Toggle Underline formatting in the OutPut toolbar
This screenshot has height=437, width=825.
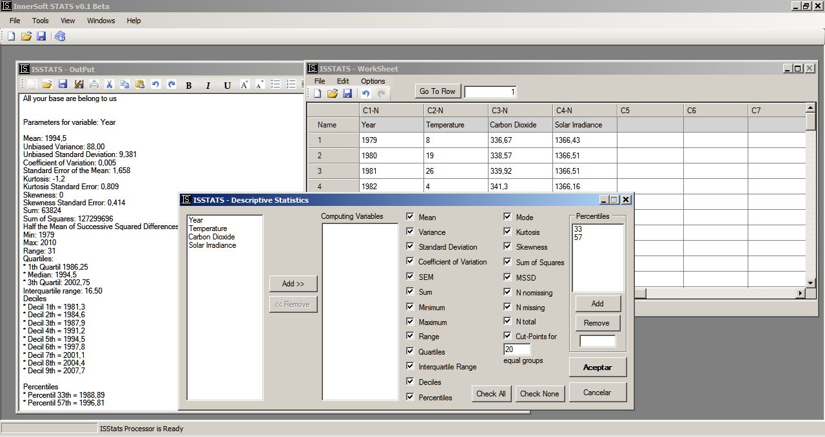[227, 85]
